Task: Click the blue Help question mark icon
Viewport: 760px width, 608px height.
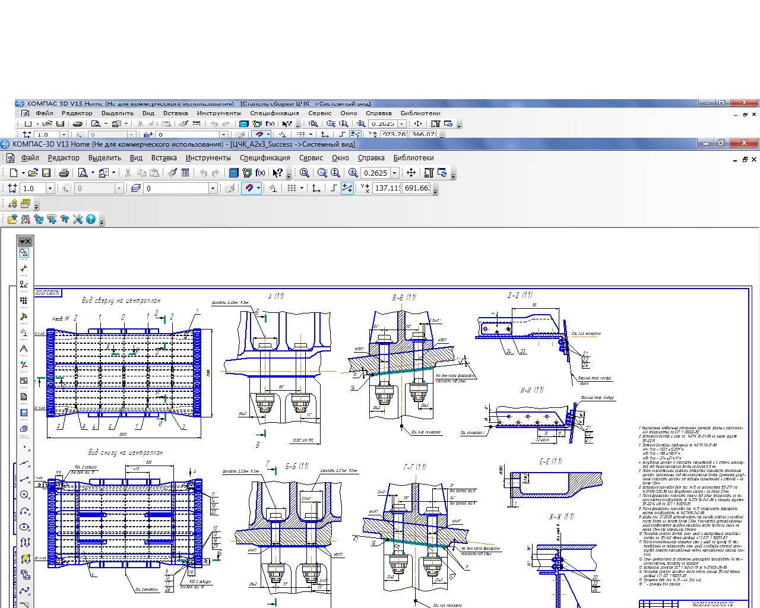Action: tap(91, 219)
